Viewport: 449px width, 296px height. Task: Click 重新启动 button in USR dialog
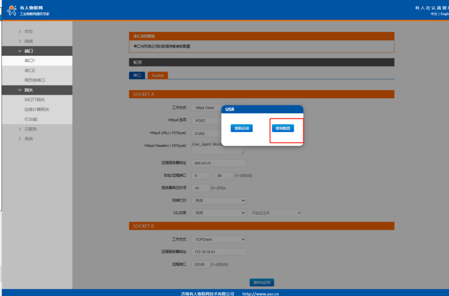[x=241, y=128]
